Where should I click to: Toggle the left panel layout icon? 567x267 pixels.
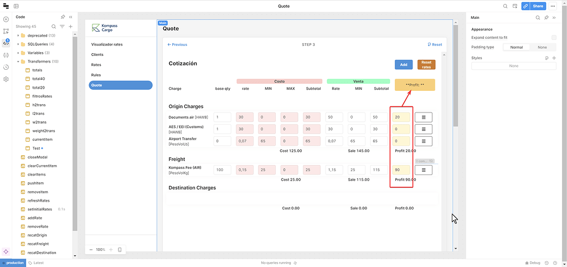(x=16, y=6)
